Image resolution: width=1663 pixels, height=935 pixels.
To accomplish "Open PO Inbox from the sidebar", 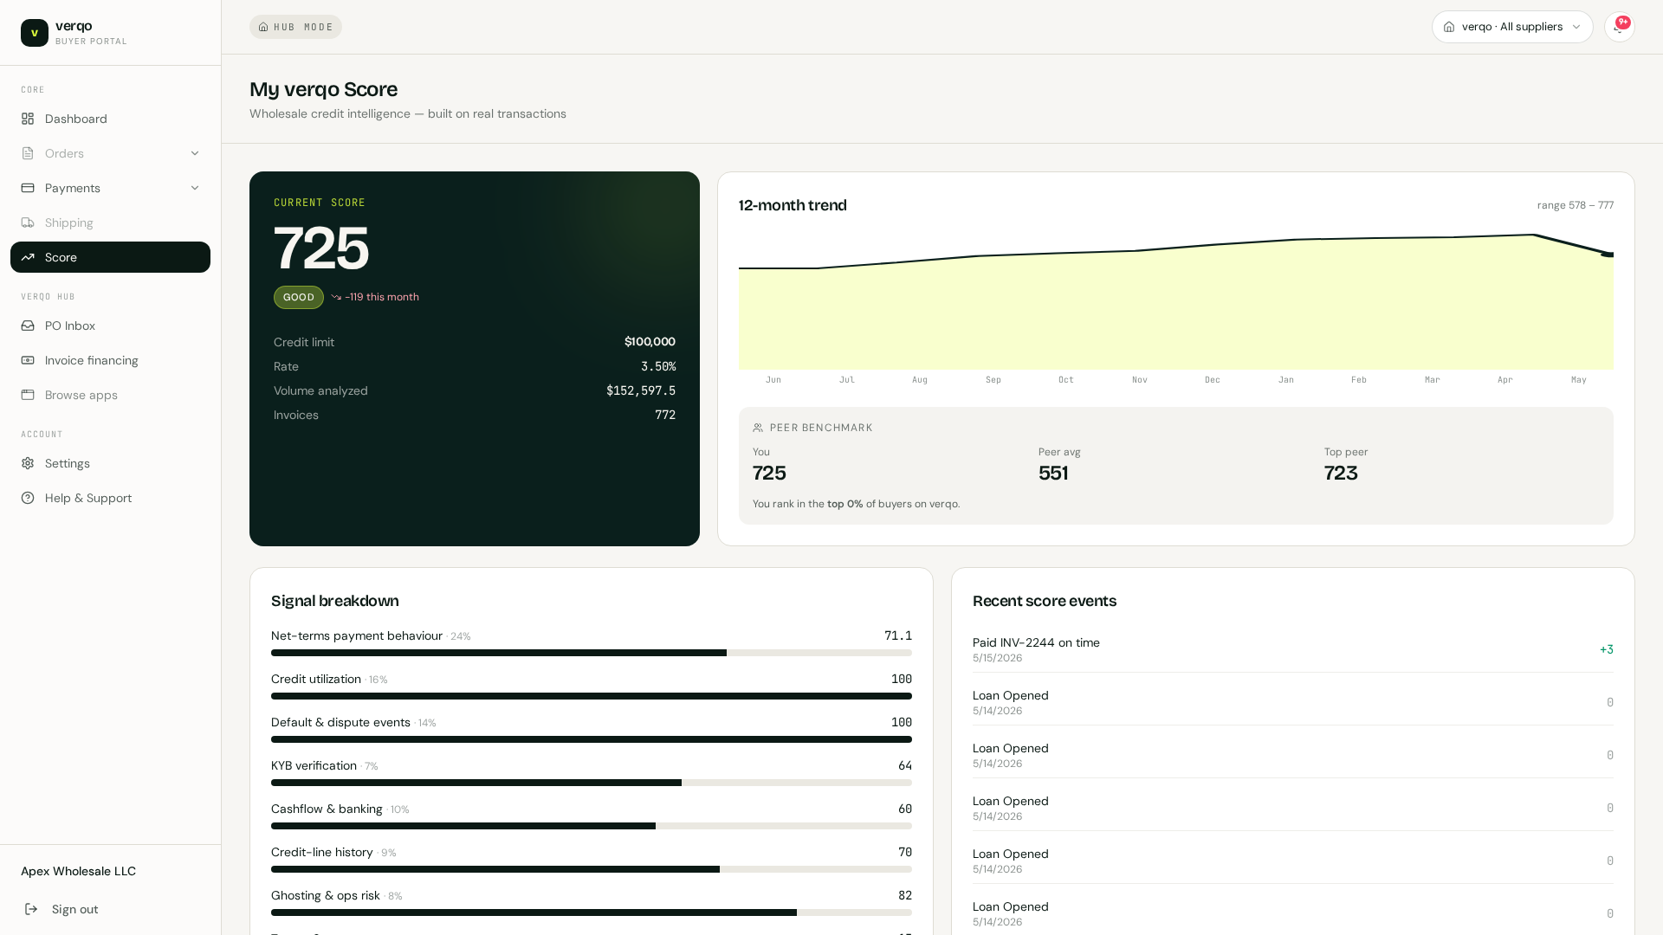I will click(x=110, y=326).
